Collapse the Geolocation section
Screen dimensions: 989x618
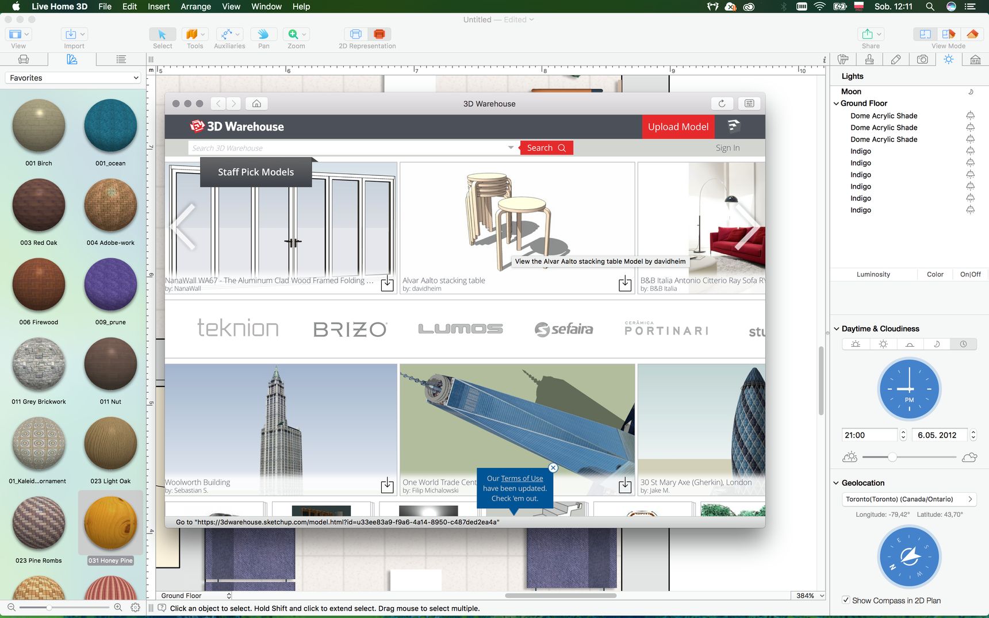pos(837,483)
